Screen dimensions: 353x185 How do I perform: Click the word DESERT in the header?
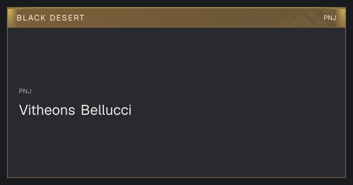point(67,18)
